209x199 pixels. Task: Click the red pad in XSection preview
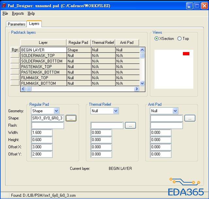[186, 54]
